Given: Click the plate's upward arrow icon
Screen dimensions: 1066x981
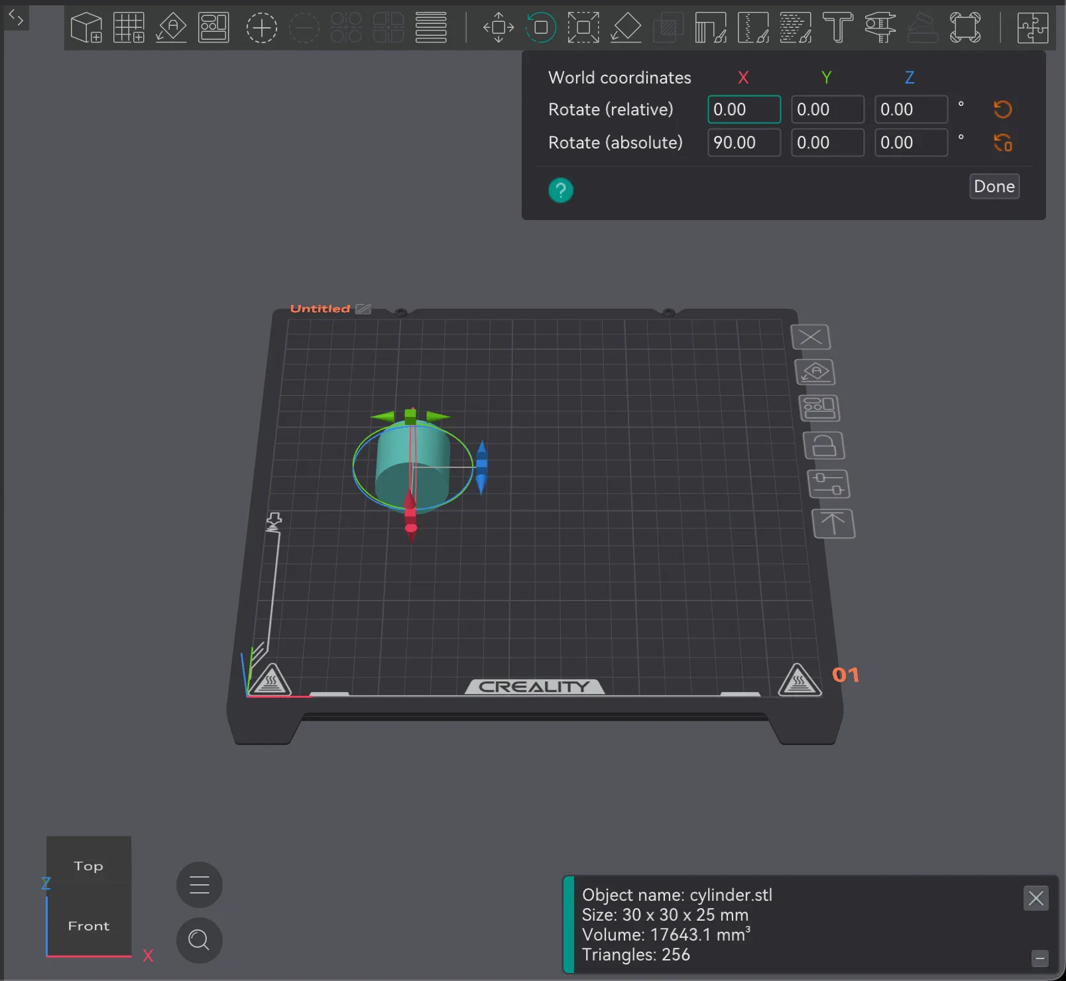Looking at the screenshot, I should pos(833,524).
